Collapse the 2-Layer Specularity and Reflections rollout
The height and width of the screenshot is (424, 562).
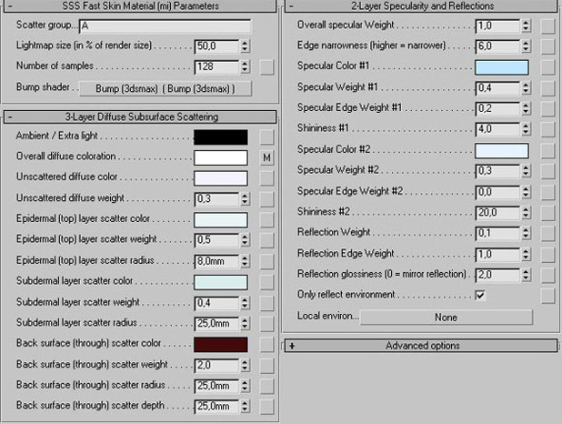421,6
